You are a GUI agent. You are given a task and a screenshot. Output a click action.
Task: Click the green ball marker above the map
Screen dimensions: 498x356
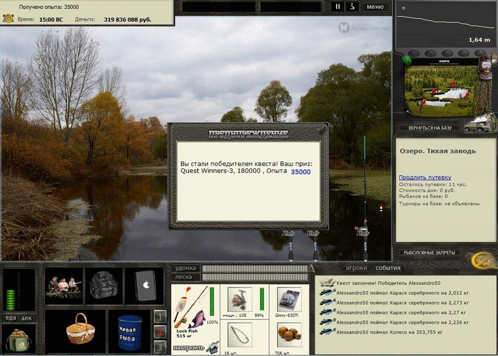(407, 60)
